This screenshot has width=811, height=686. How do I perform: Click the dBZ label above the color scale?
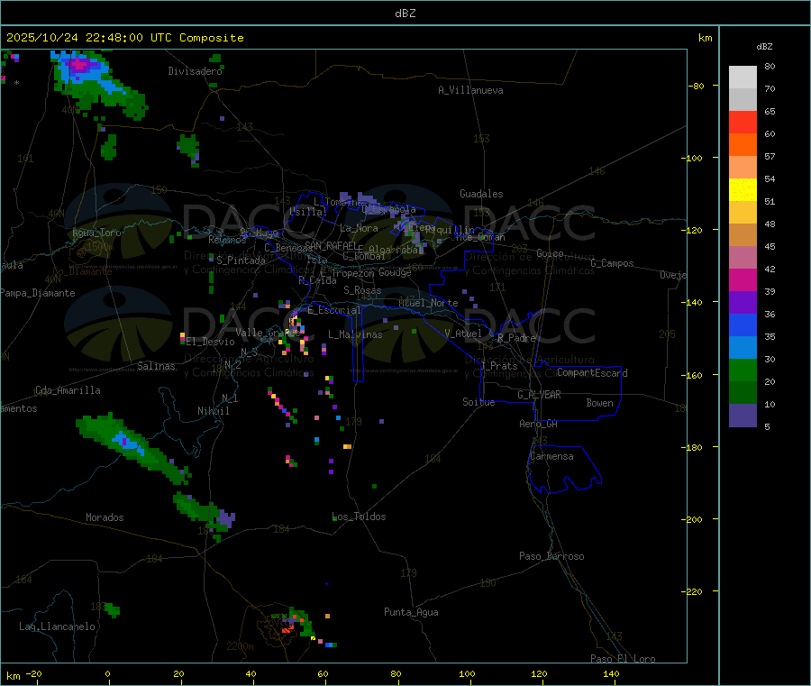coord(764,47)
